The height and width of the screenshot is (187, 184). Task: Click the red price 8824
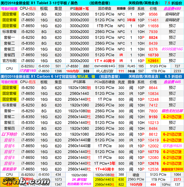[153, 38]
